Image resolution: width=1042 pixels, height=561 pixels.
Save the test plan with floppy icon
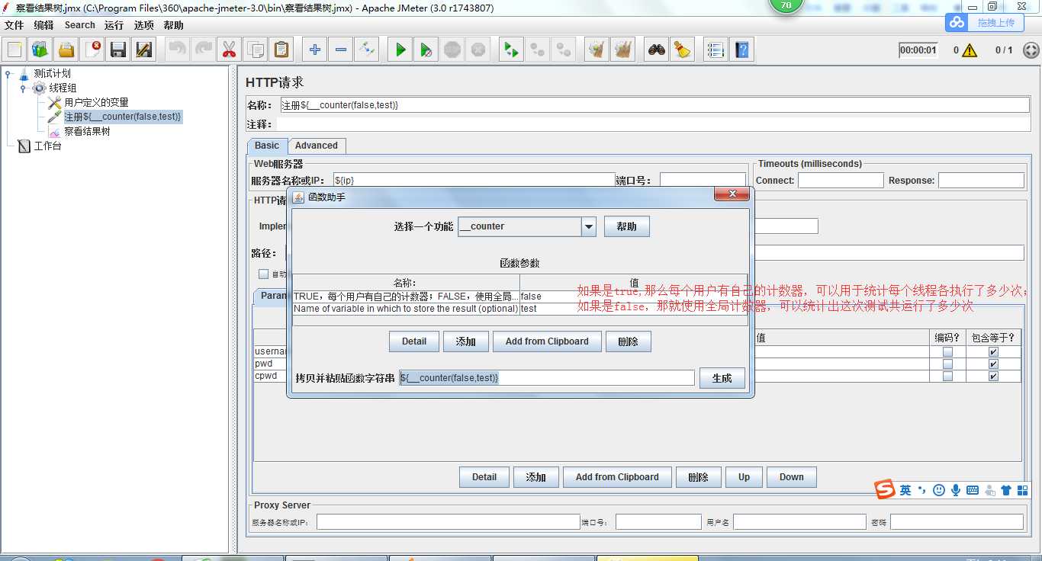click(118, 50)
